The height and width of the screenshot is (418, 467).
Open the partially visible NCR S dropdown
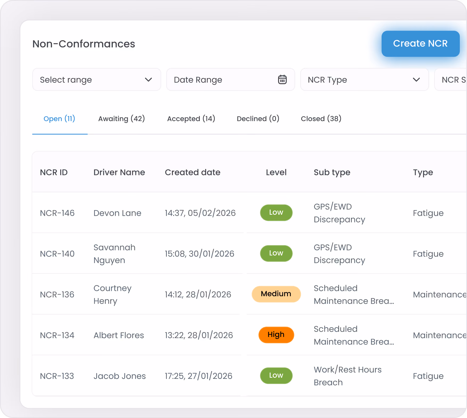pos(451,80)
